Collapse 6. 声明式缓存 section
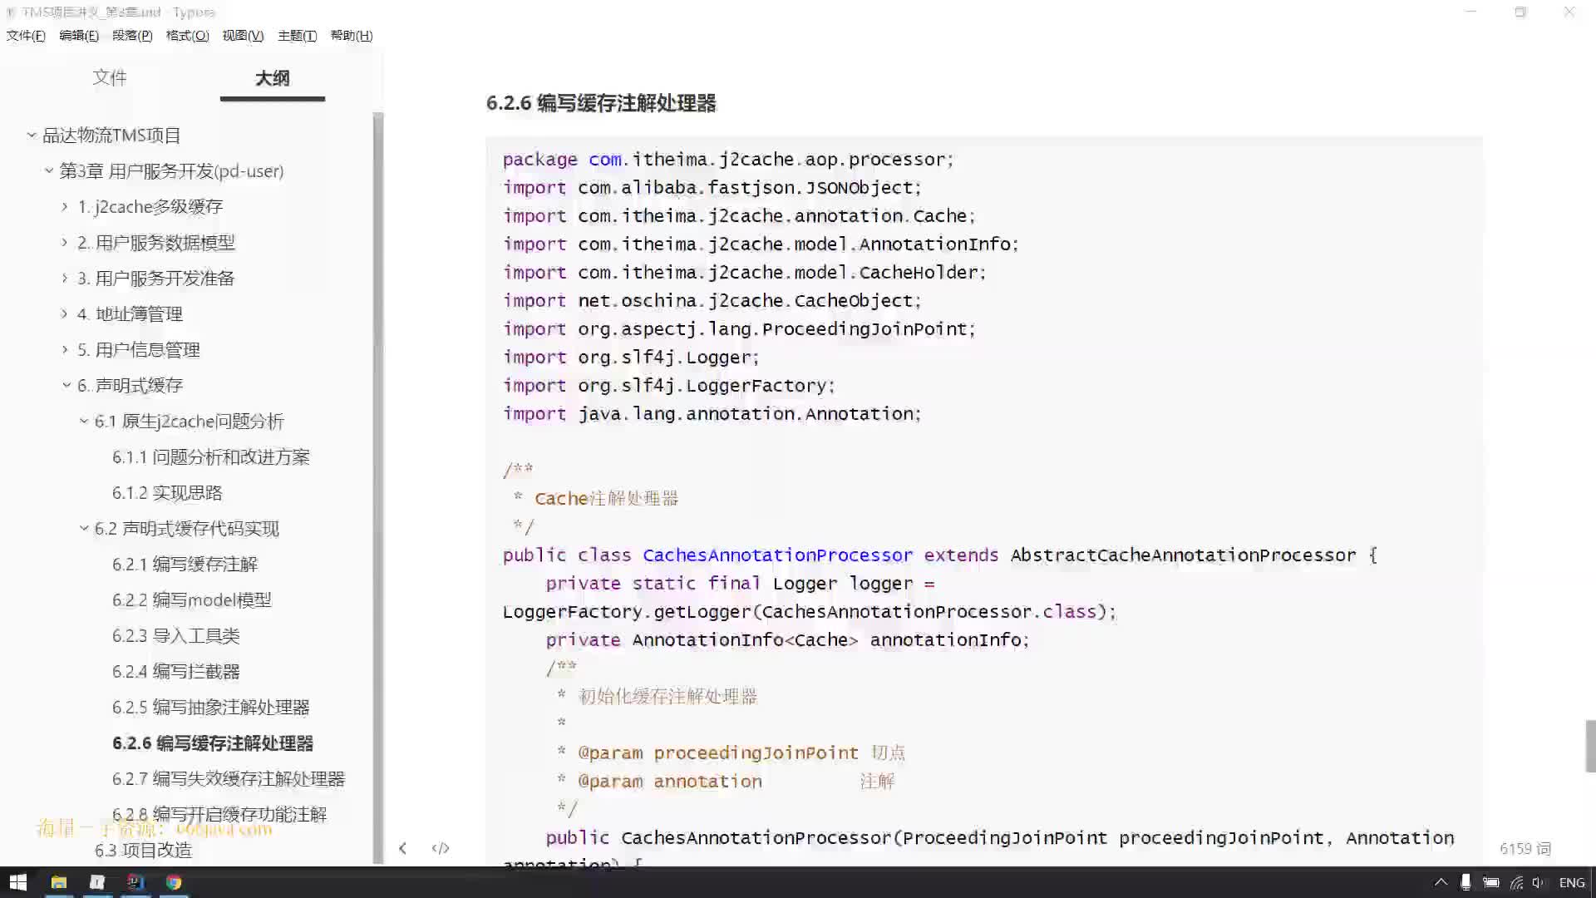 point(66,385)
